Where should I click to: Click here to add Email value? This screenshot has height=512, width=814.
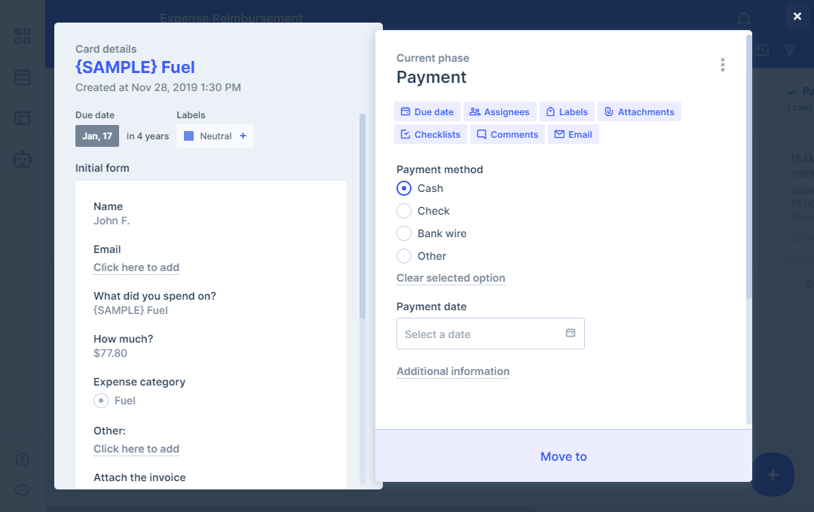[x=136, y=267]
